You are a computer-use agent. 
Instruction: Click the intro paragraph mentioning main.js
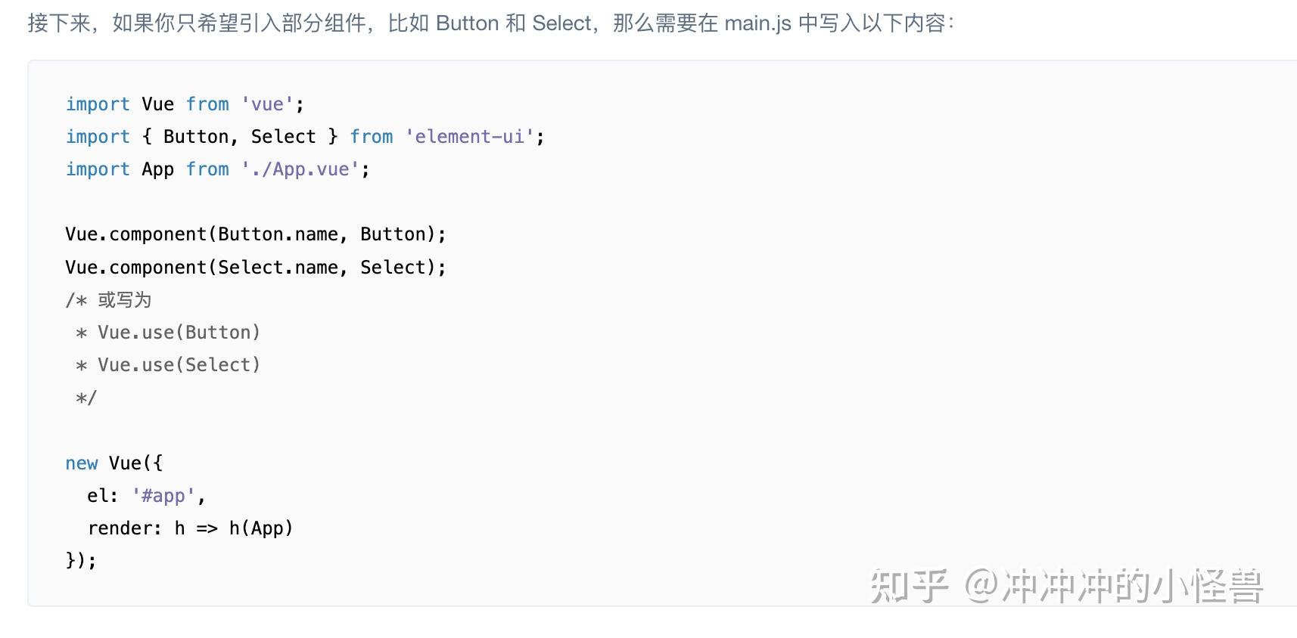coord(490,23)
